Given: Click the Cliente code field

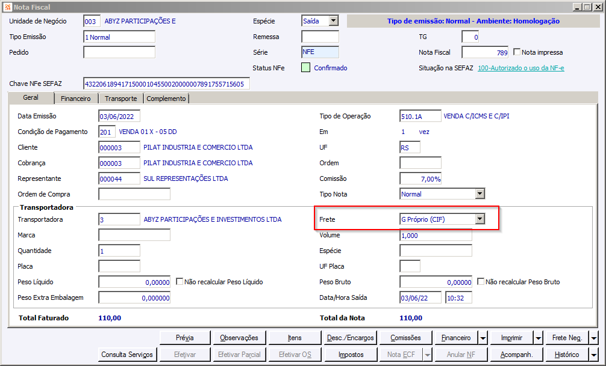Looking at the screenshot, I should [119, 147].
